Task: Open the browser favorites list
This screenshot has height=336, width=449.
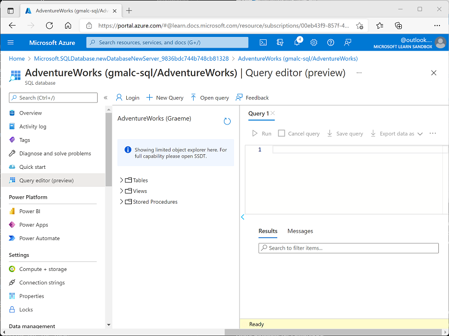Action: click(x=380, y=25)
